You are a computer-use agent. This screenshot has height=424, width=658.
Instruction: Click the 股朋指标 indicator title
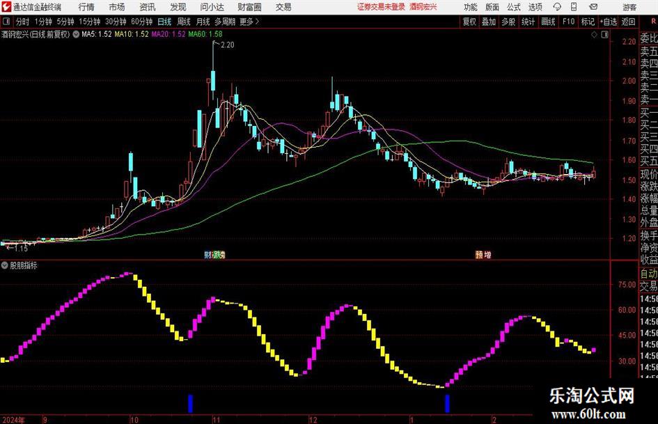coord(24,265)
